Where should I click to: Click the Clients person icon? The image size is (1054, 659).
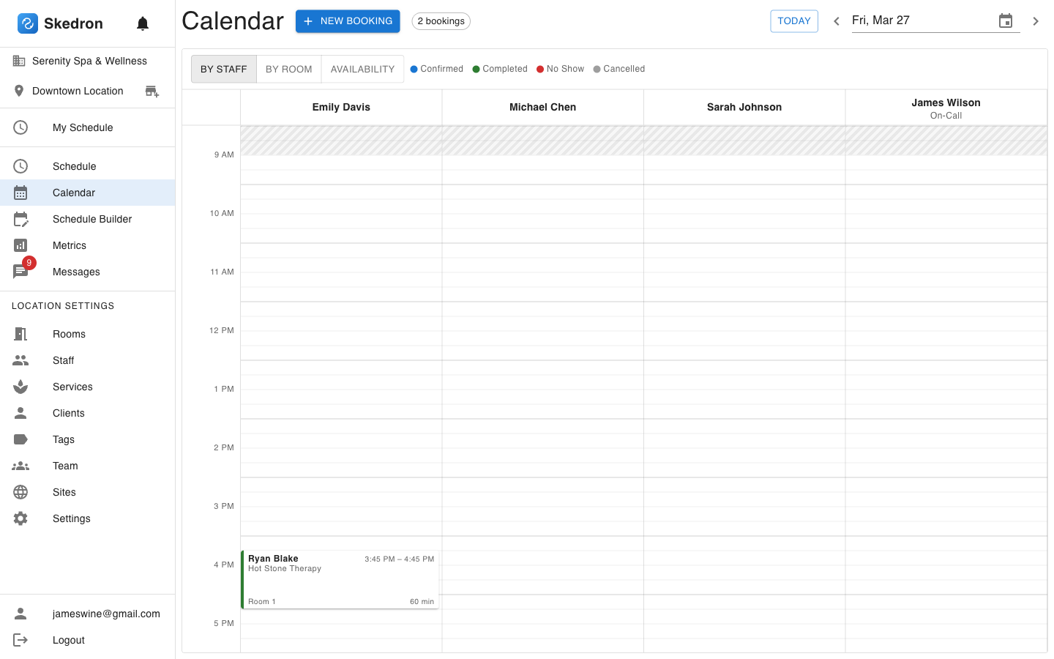(20, 413)
